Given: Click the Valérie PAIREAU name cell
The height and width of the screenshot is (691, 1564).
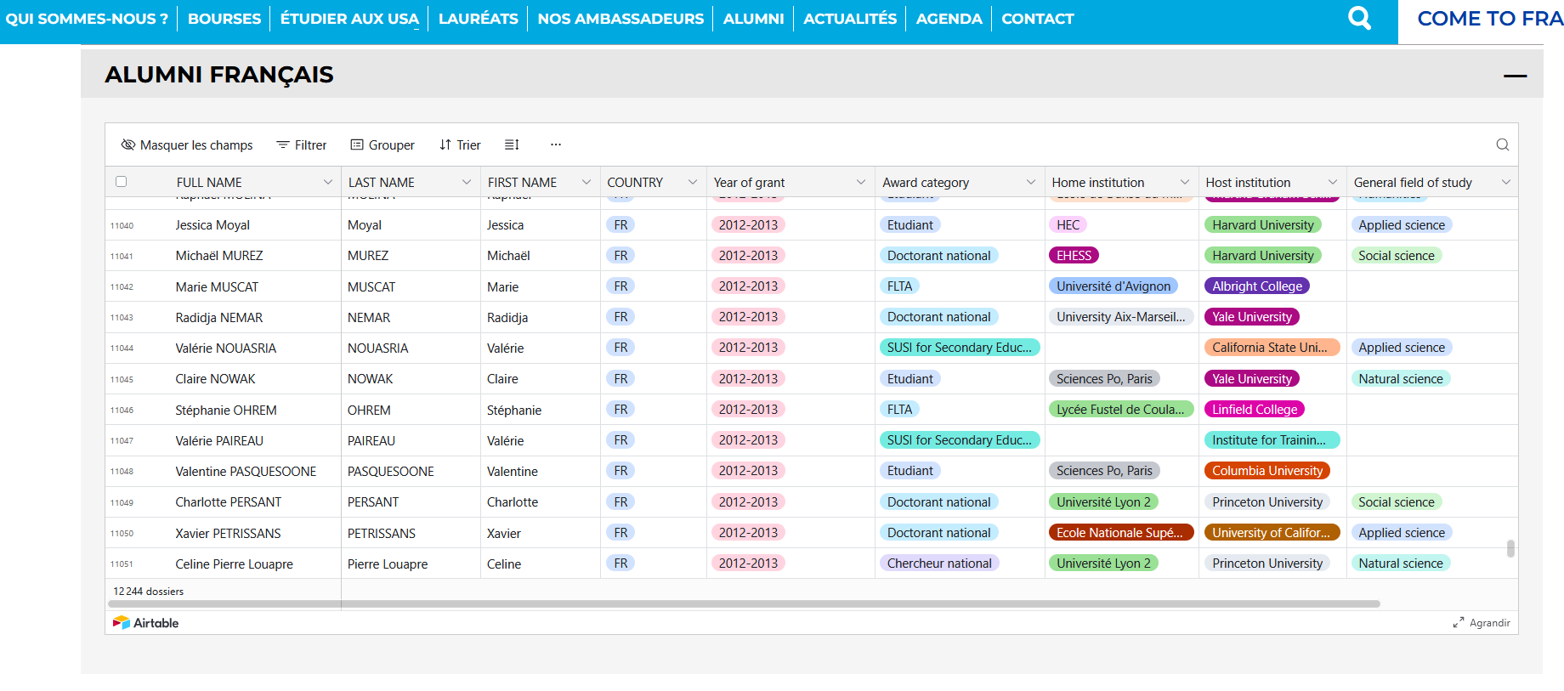Looking at the screenshot, I should (219, 441).
